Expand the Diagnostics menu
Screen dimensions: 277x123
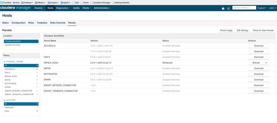63,8
